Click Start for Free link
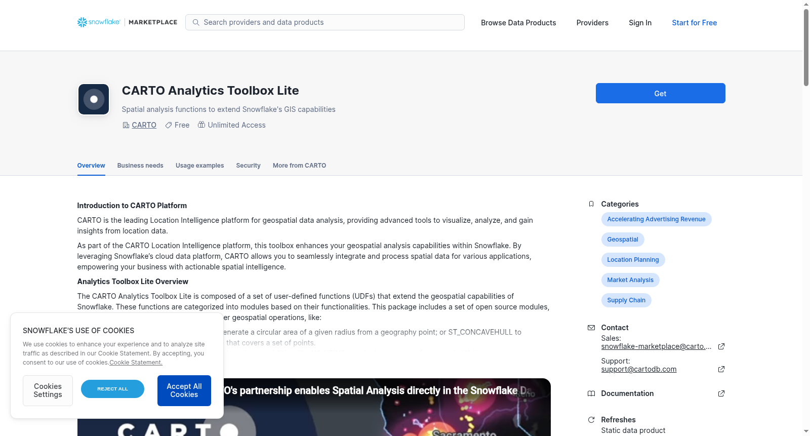Viewport: 810px width, 436px height. click(694, 23)
